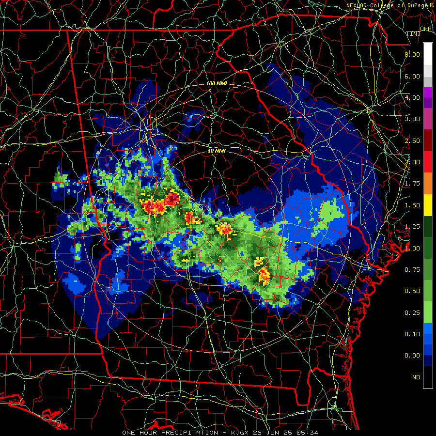Select the magenta swatch below 4.00 gray

pyautogui.click(x=428, y=92)
